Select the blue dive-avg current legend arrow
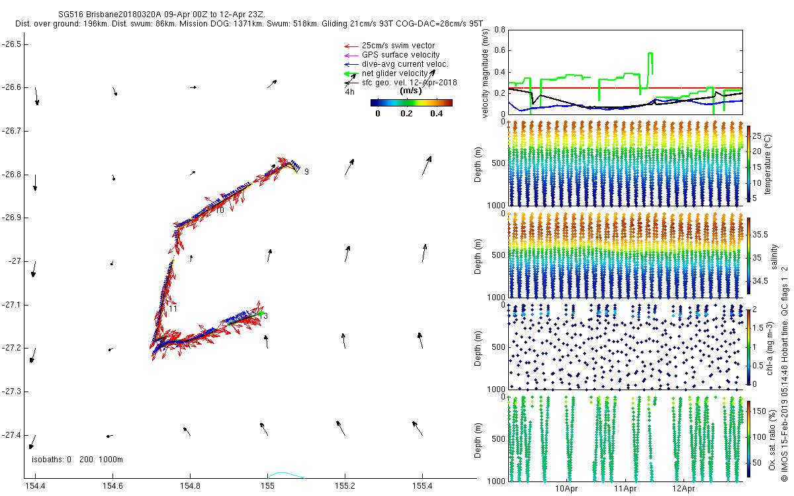The image size is (794, 496). (351, 64)
